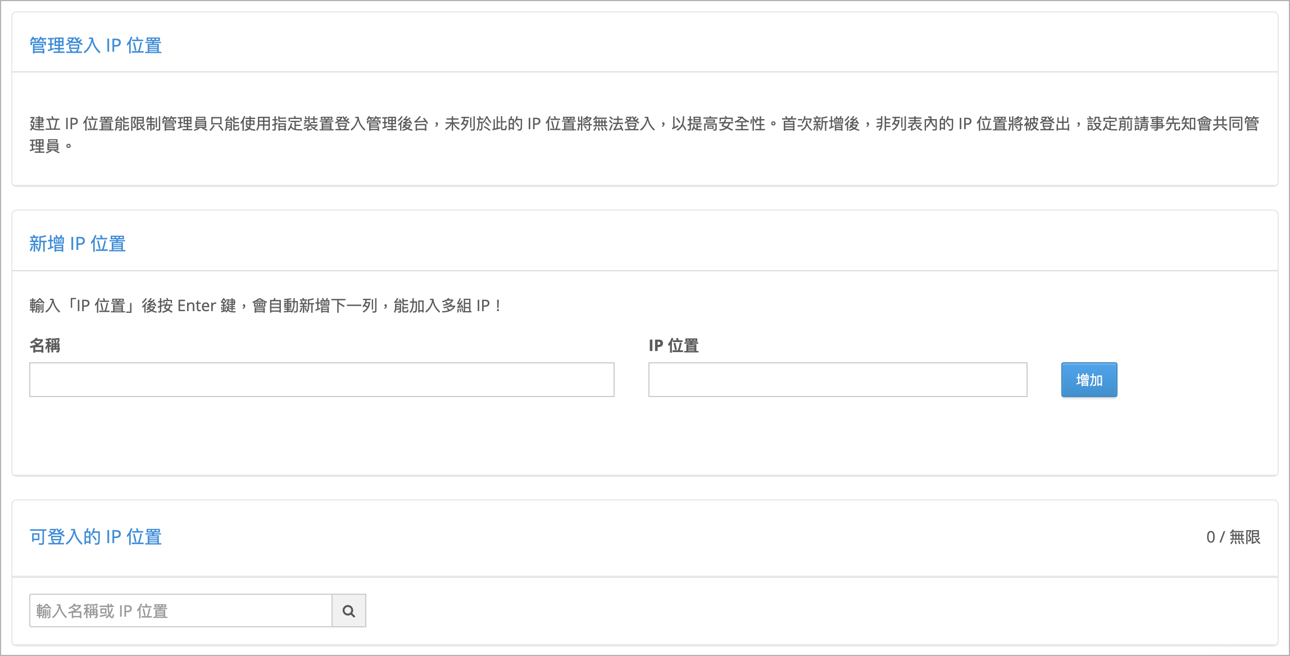This screenshot has height=656, width=1290.
Task: Click the 管理登入 IP 位置 heading
Action: [96, 45]
